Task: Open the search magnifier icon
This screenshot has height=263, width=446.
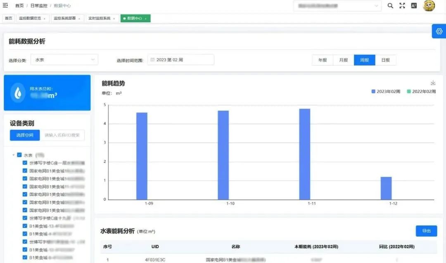Action: click(x=390, y=5)
